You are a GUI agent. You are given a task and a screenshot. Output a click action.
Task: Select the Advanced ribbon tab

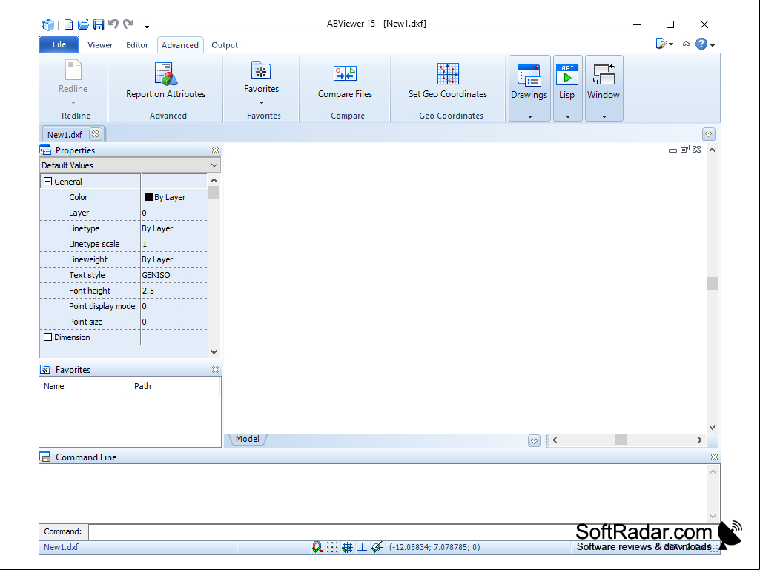tap(180, 45)
